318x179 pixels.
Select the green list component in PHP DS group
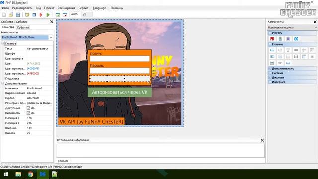click(x=280, y=39)
